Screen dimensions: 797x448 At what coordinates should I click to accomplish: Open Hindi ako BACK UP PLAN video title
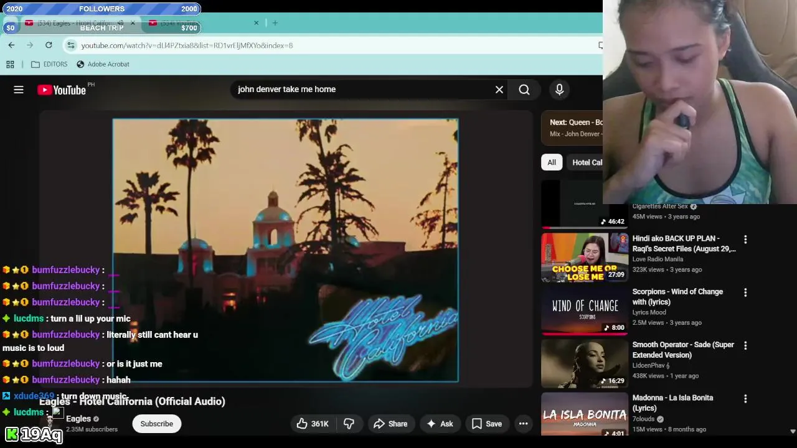pos(684,243)
